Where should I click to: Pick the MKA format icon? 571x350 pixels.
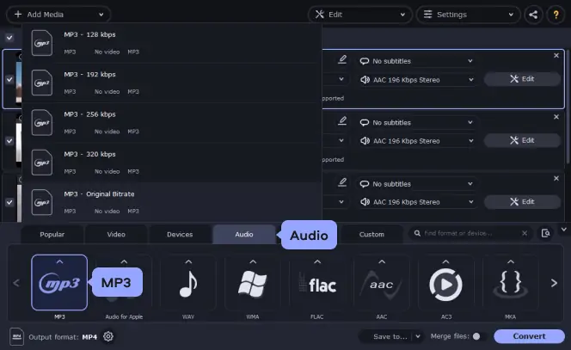(x=511, y=283)
